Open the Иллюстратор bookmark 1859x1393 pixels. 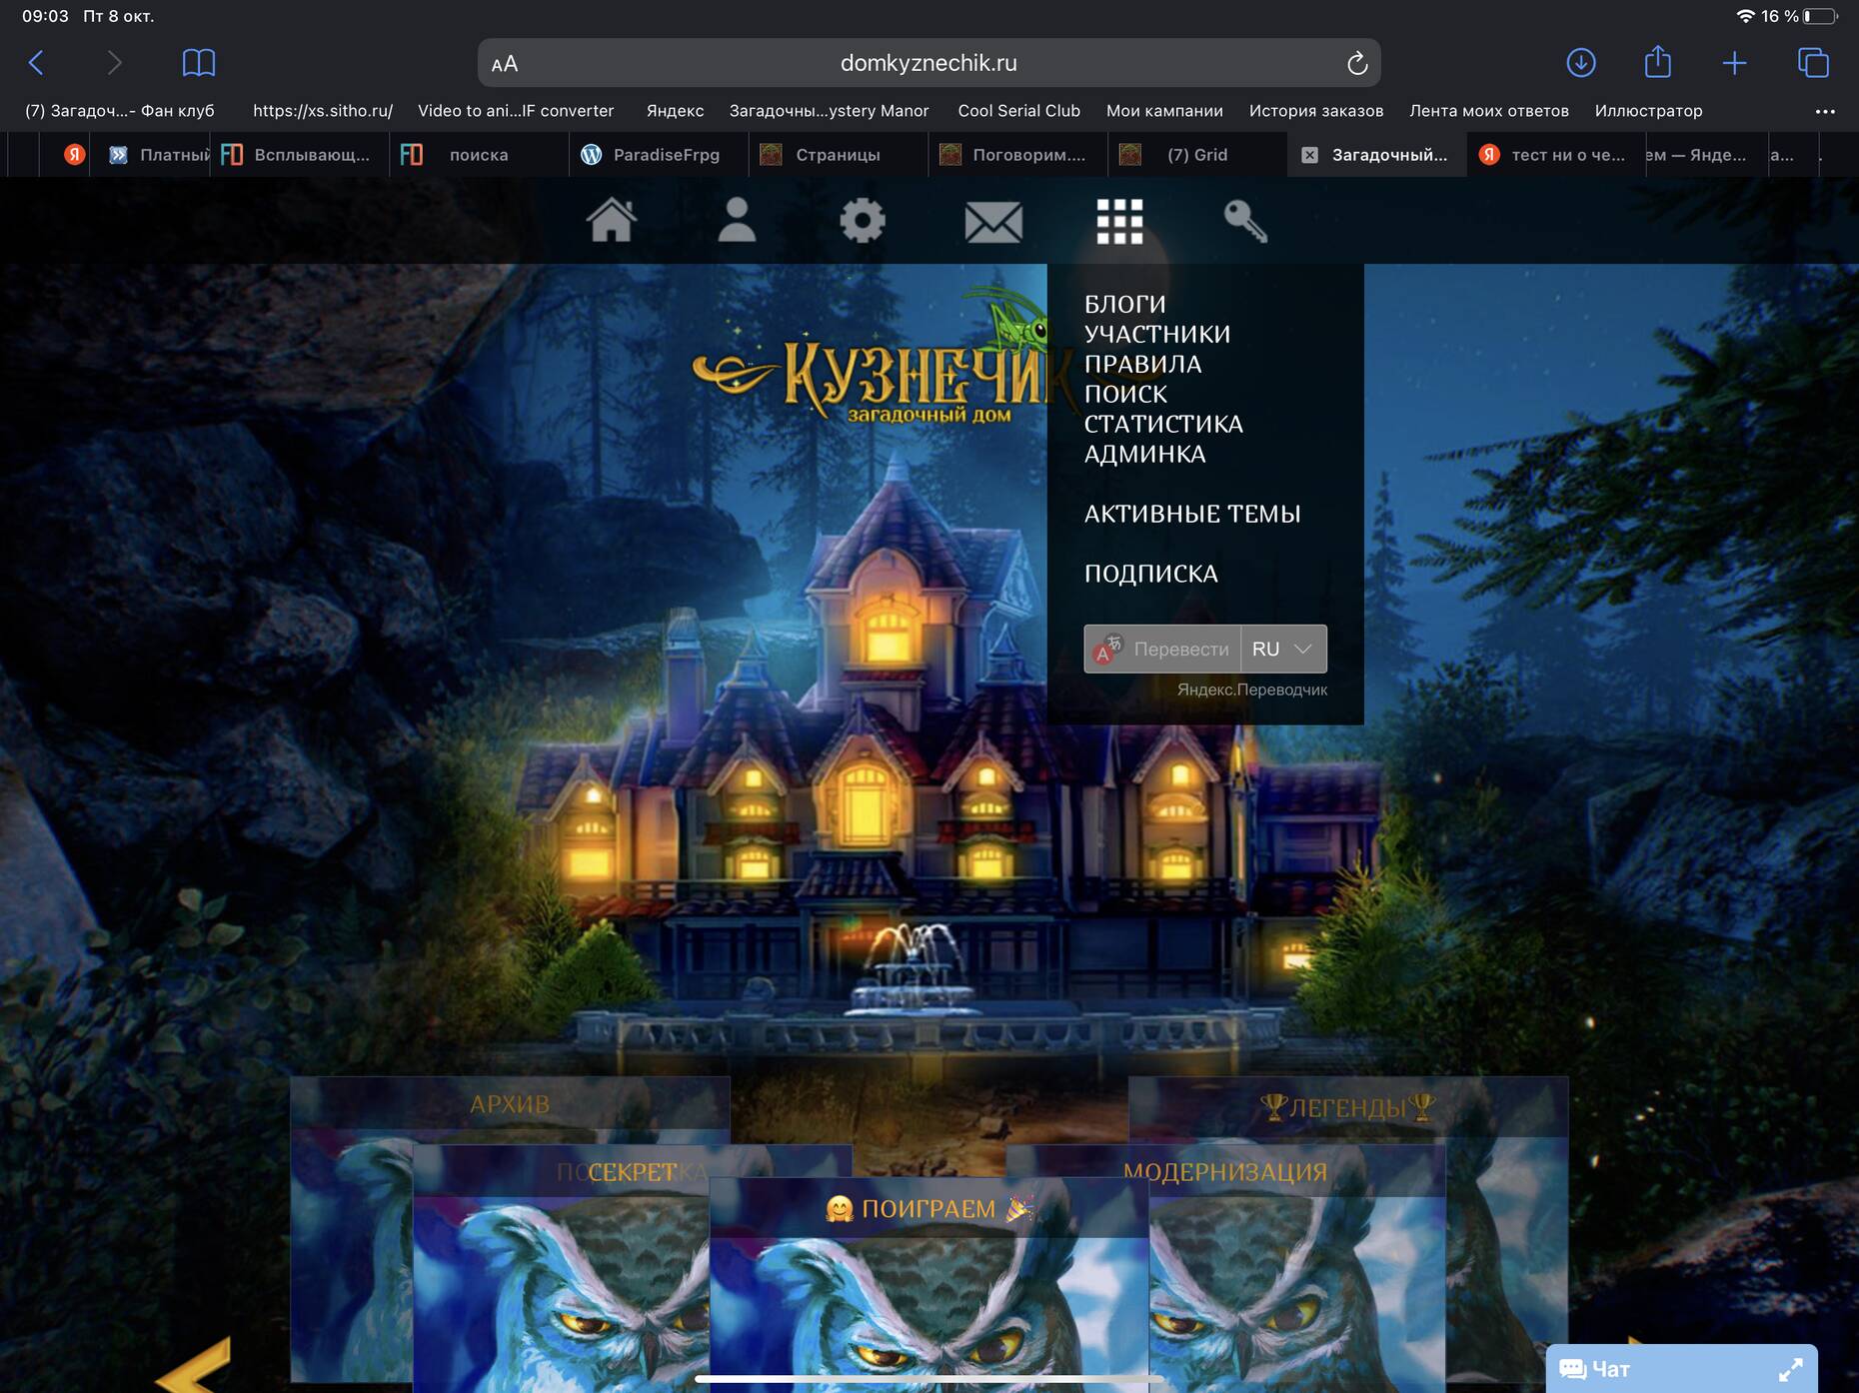point(1648,111)
